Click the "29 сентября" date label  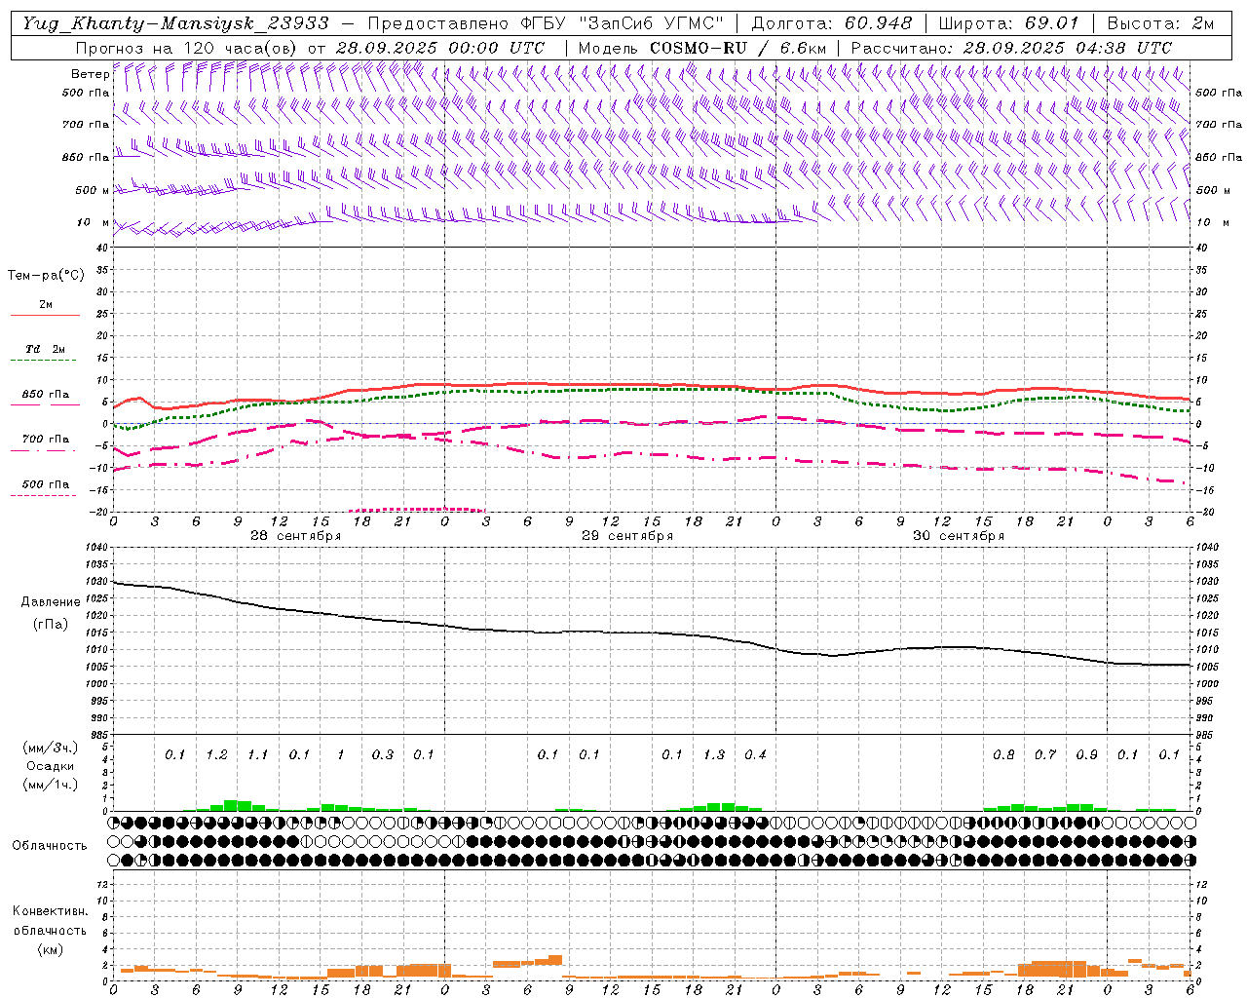coord(626,536)
